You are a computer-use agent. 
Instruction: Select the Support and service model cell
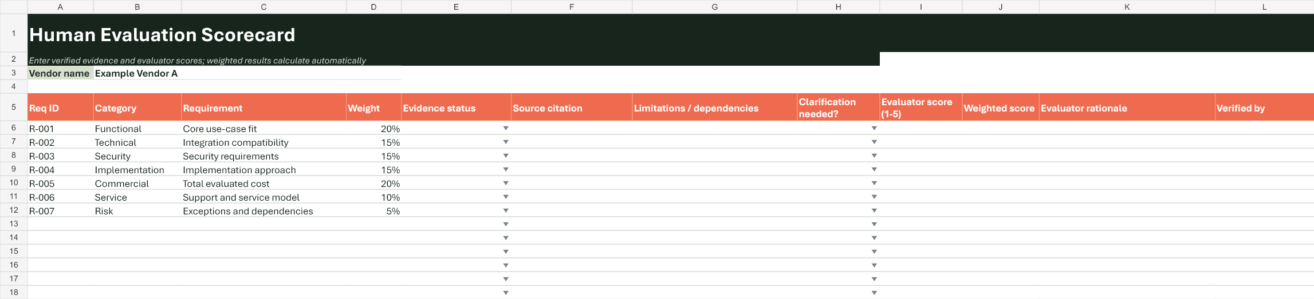[x=263, y=197]
